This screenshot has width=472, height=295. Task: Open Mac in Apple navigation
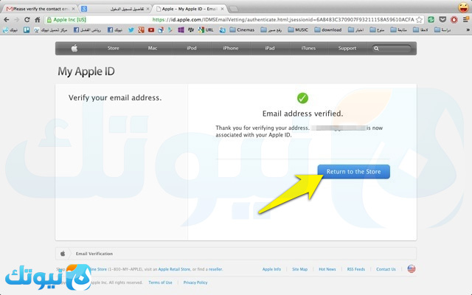(153, 48)
